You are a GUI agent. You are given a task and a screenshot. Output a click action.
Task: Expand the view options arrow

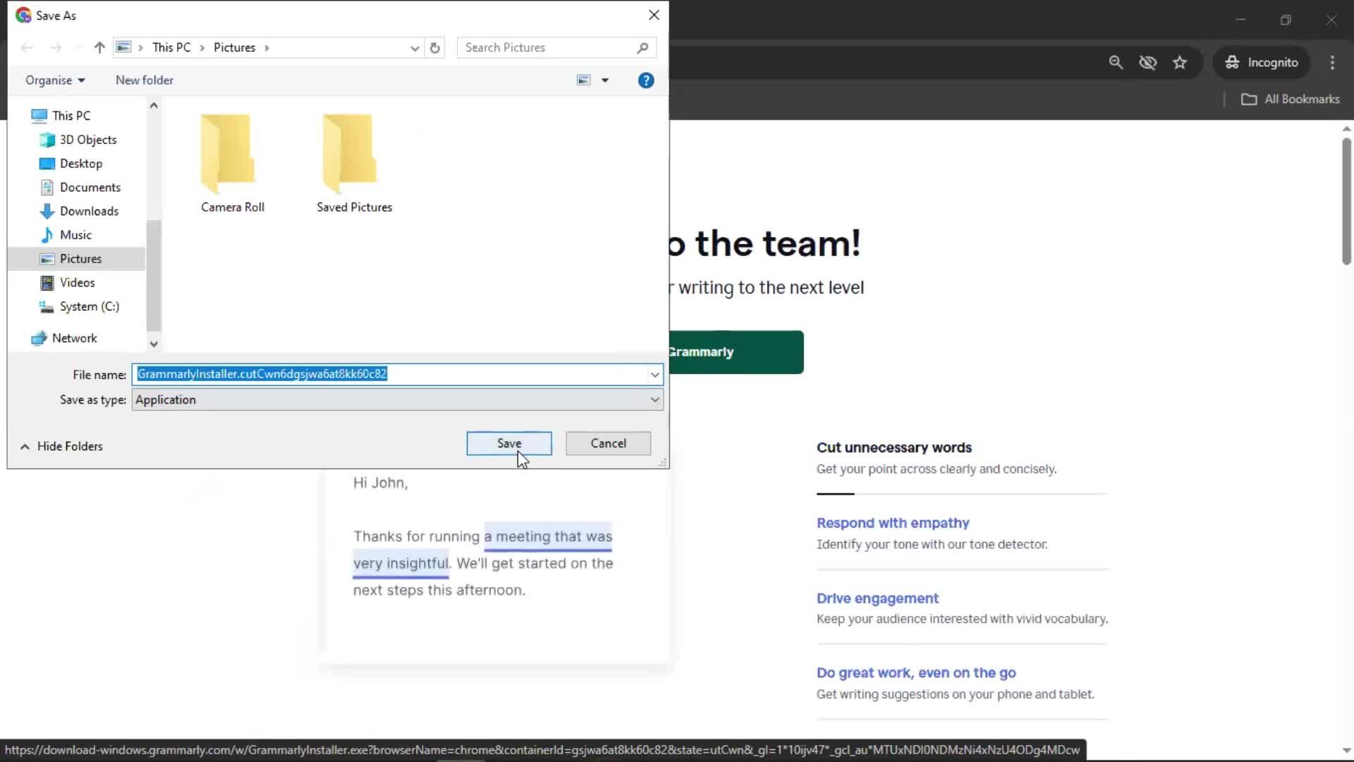pyautogui.click(x=605, y=80)
